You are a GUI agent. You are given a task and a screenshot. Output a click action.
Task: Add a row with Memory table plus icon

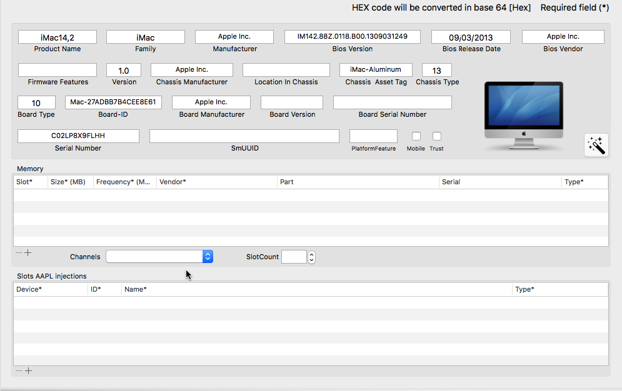(x=28, y=253)
